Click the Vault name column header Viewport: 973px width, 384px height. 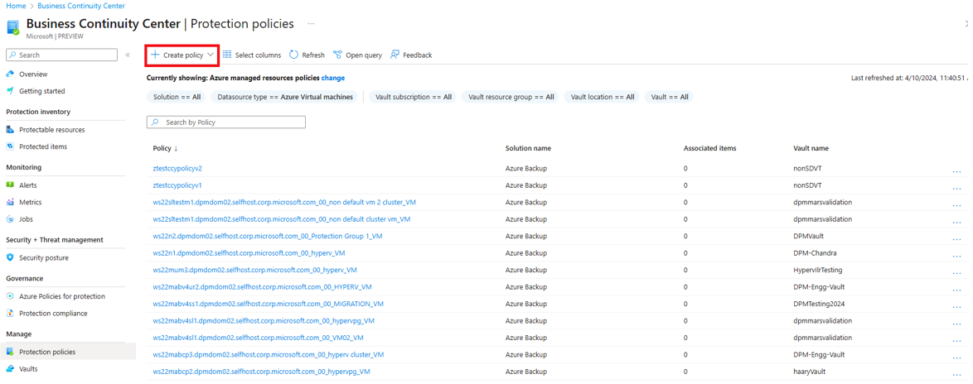811,149
